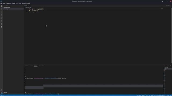Switch to the Problems panel tab

pyautogui.click(x=26, y=66)
